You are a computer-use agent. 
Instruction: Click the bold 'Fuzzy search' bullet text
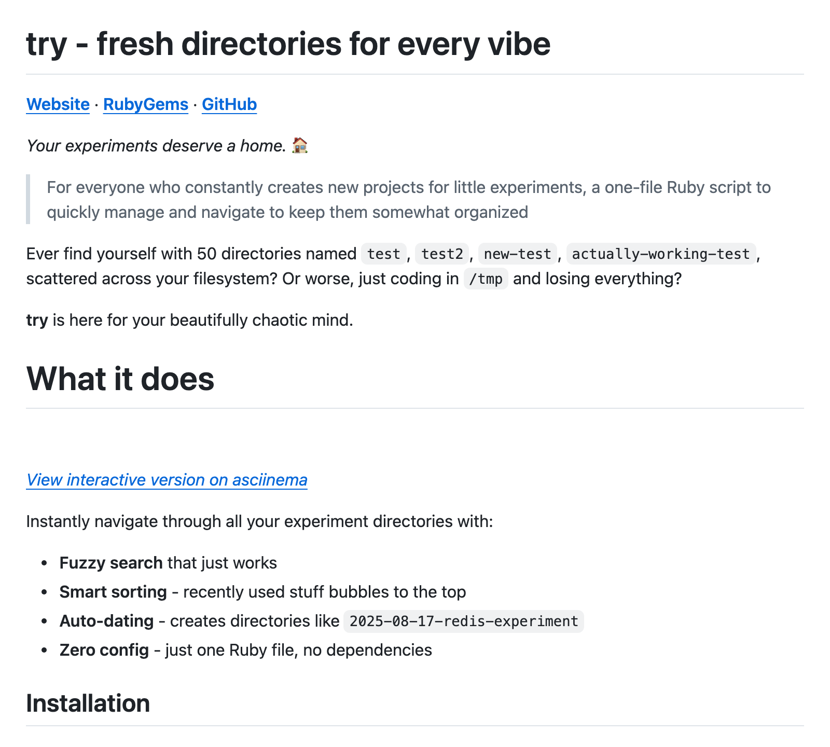pos(111,563)
